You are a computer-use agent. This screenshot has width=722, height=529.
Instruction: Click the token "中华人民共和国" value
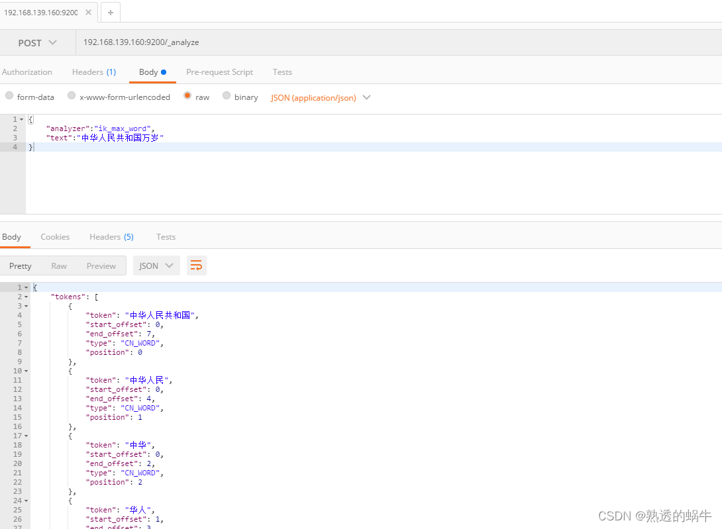pyautogui.click(x=160, y=315)
